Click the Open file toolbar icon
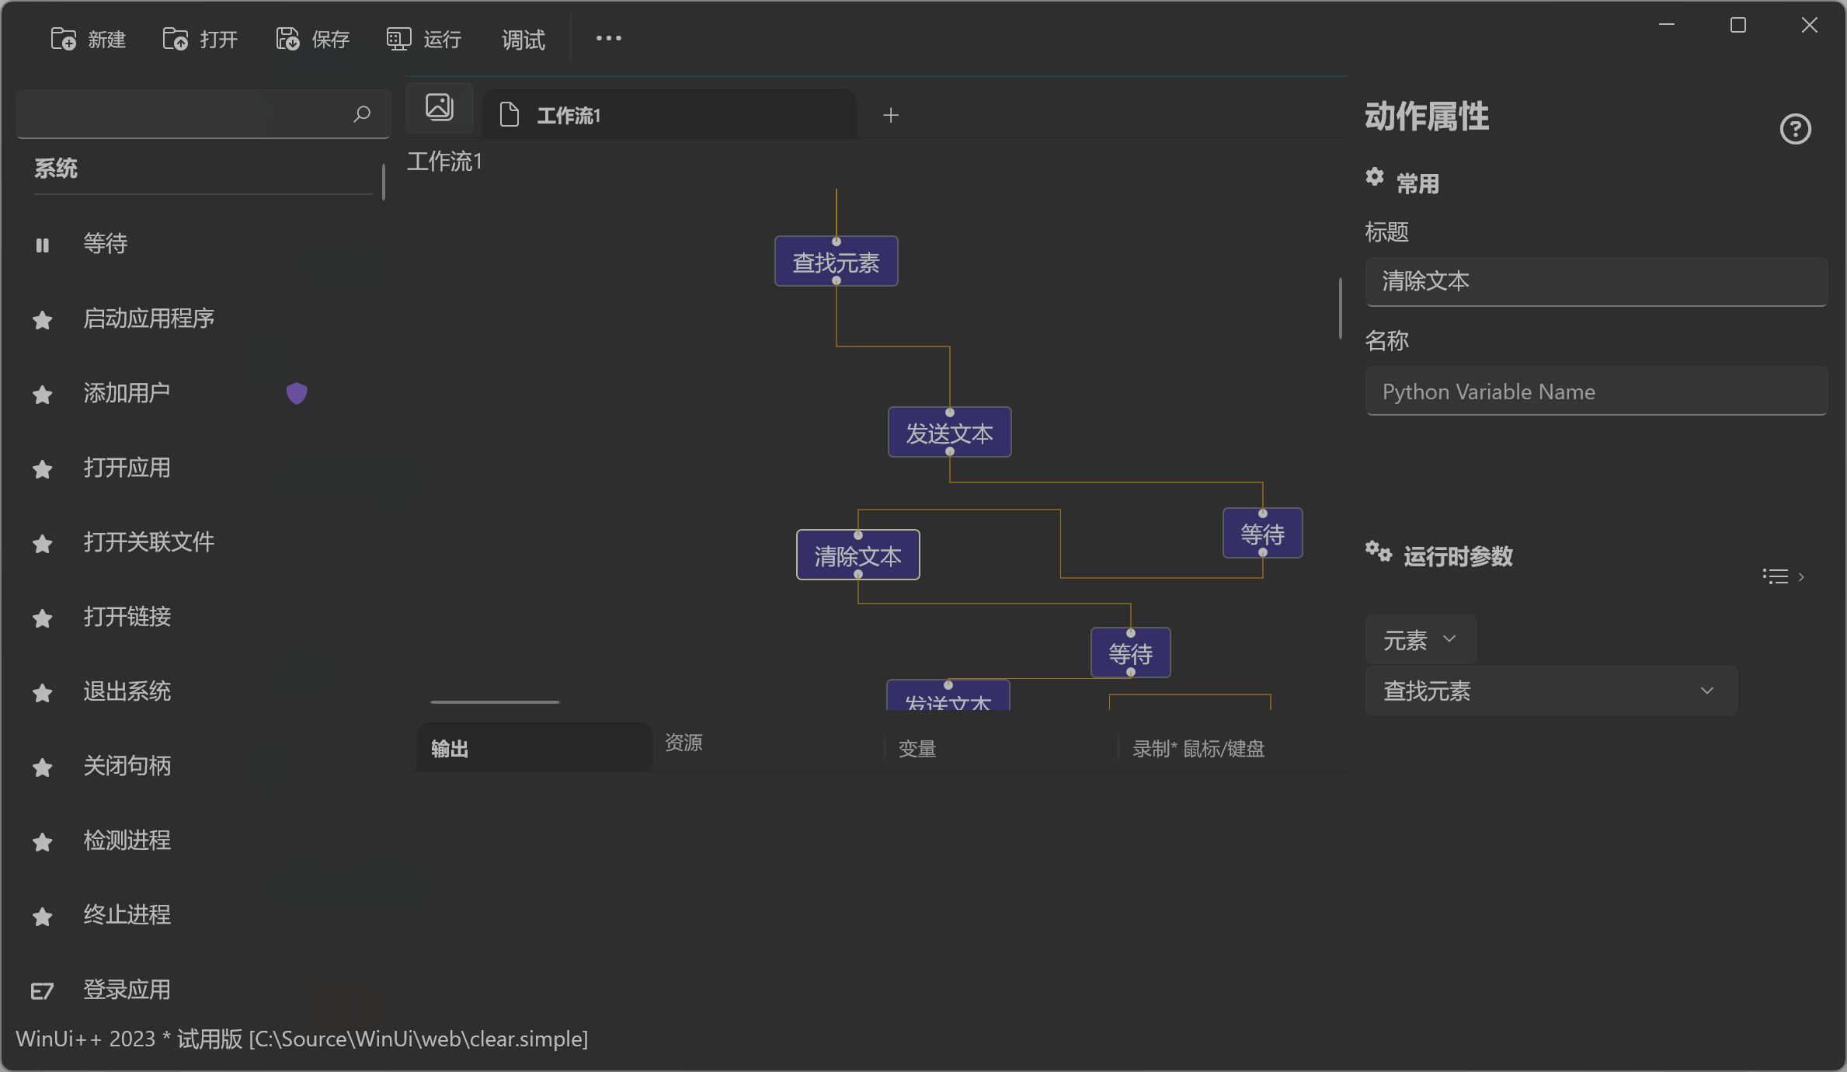The height and width of the screenshot is (1072, 1847). click(176, 39)
